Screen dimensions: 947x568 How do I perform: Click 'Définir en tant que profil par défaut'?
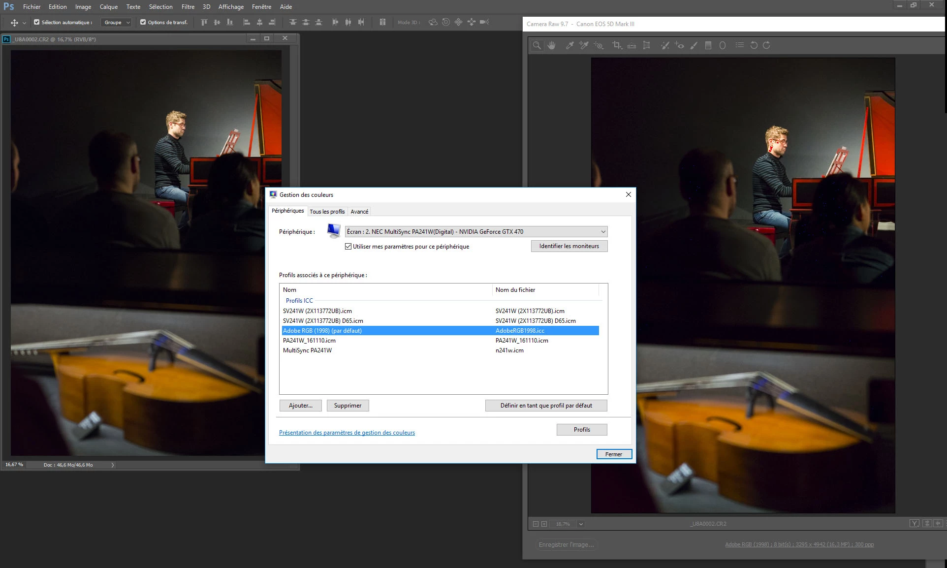click(x=546, y=406)
